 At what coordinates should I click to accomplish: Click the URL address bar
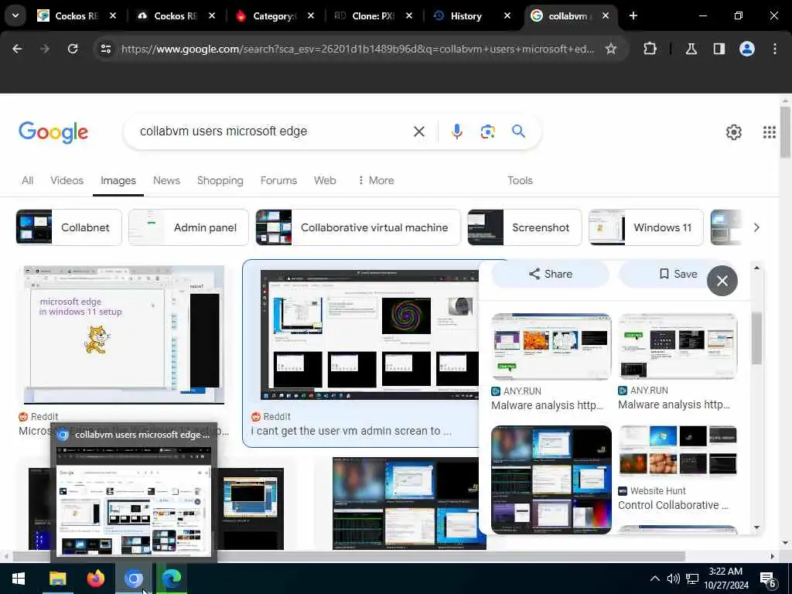pyautogui.click(x=357, y=49)
